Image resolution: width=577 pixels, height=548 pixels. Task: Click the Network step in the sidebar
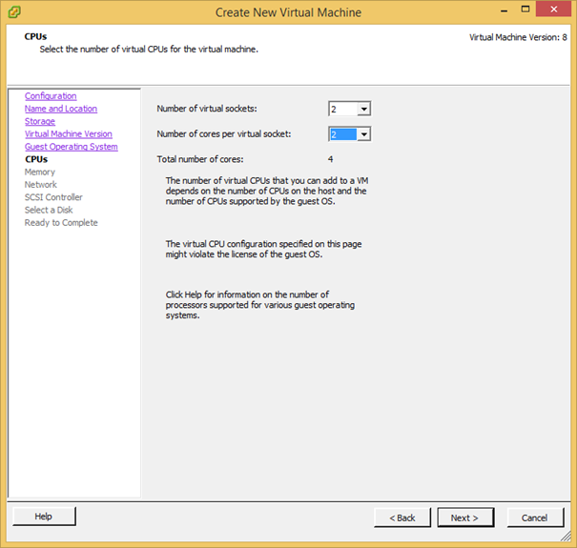(41, 185)
